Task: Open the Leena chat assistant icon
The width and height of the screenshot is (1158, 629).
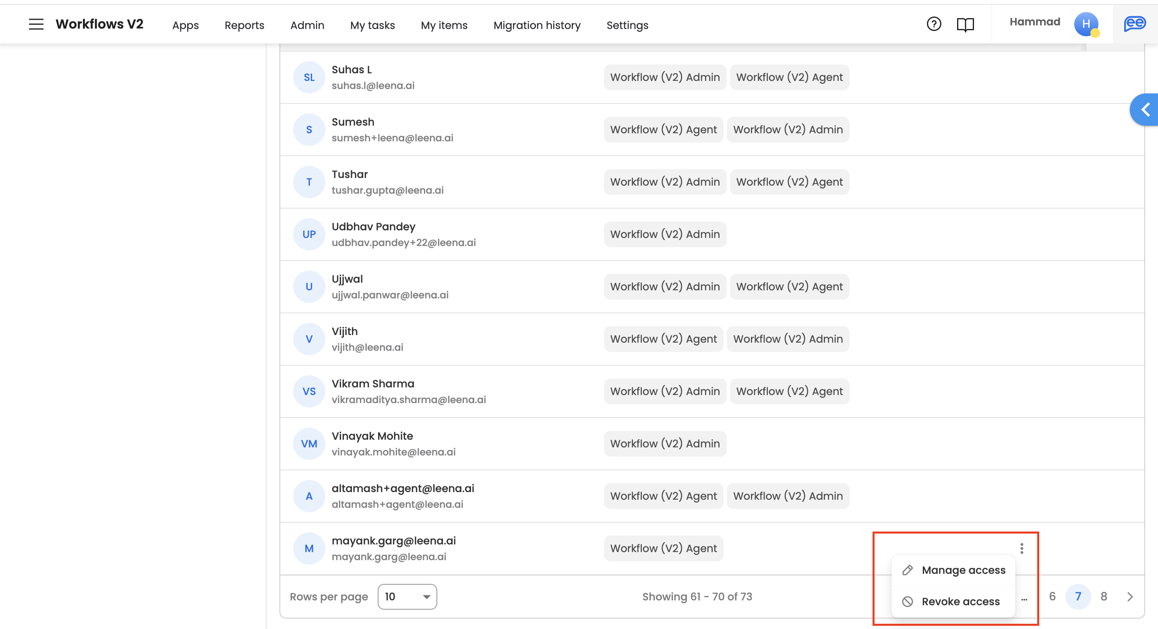Action: click(1135, 24)
